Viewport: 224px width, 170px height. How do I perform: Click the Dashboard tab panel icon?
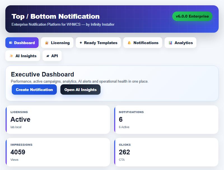[11, 43]
